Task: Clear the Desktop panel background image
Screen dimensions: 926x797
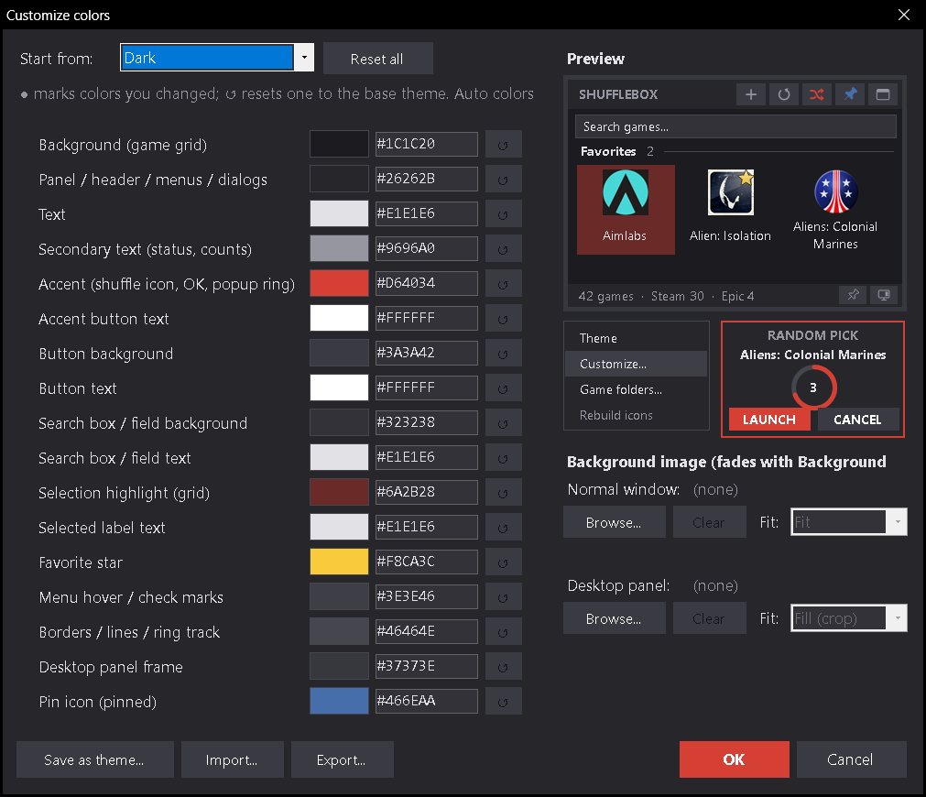Action: pyautogui.click(x=709, y=618)
